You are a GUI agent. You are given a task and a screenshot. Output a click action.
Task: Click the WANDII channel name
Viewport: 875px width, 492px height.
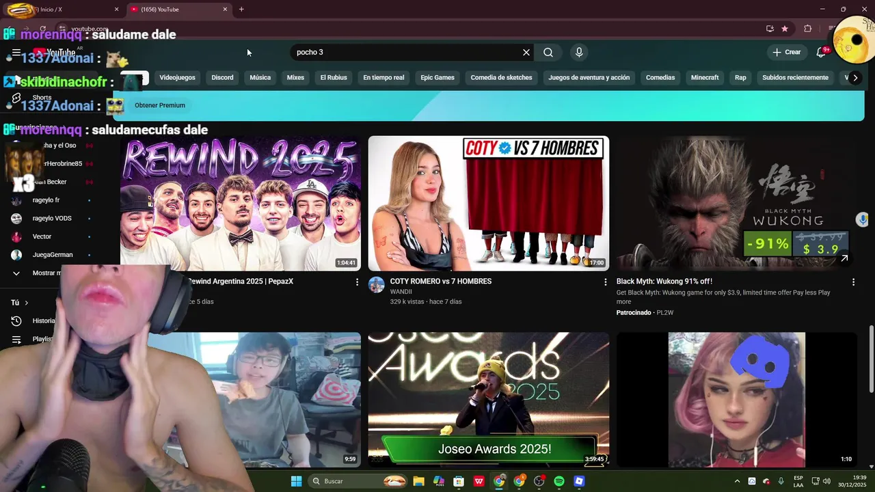(x=401, y=292)
